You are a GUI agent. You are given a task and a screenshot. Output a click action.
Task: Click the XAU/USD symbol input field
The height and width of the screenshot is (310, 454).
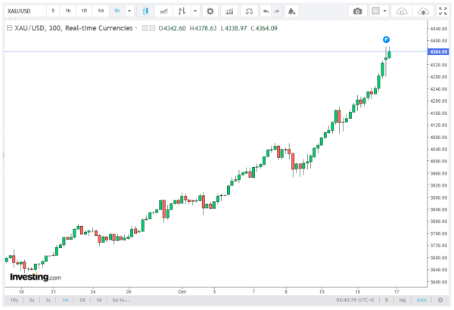23,11
